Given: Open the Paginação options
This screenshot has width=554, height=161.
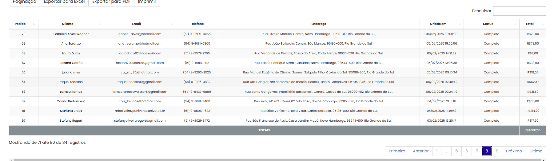Looking at the screenshot, I should click(x=24, y=2).
